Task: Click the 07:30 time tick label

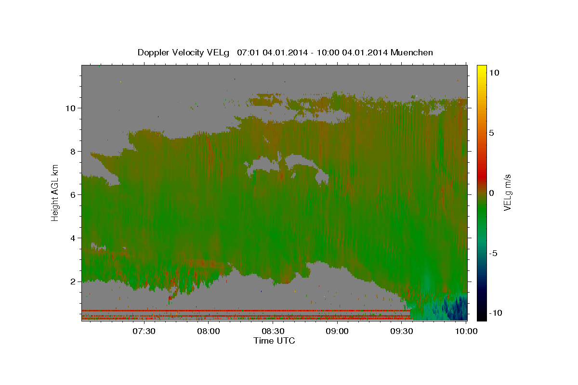Action: point(144,331)
